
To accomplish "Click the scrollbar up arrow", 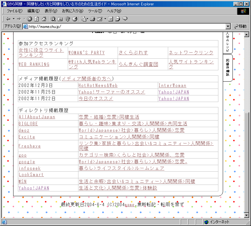I will click(x=247, y=35).
